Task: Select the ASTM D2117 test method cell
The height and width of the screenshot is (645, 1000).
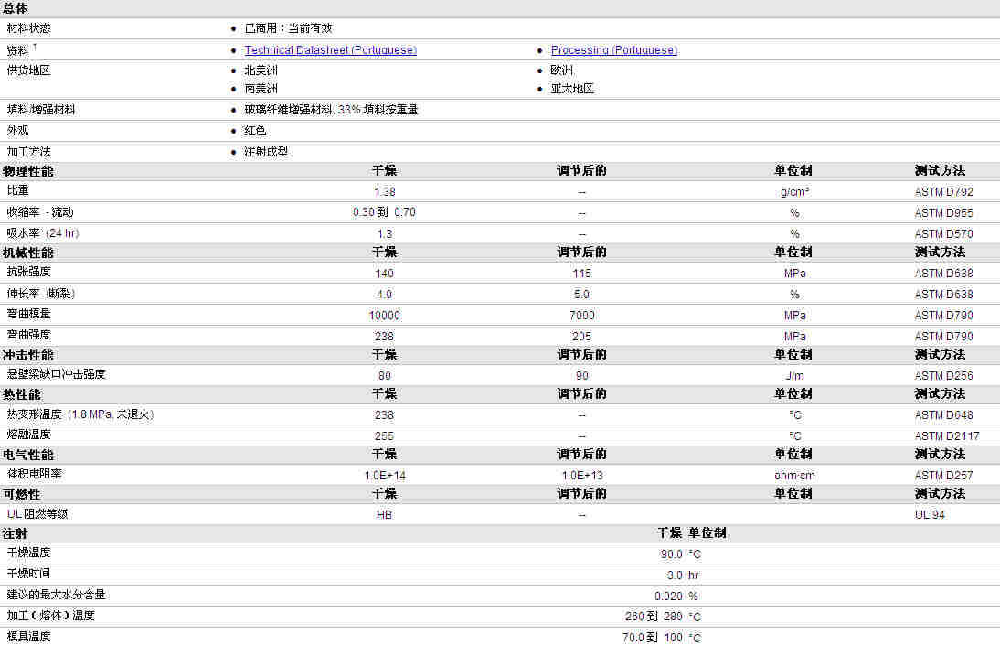Action: point(946,435)
